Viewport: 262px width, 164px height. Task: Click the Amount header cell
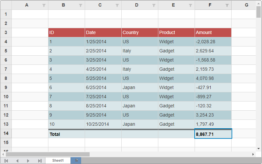click(213, 32)
